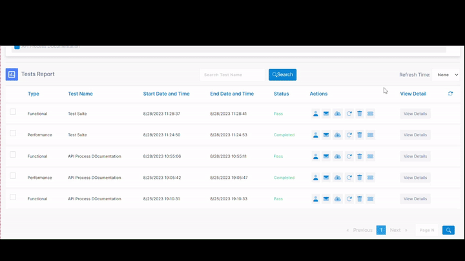Select page 1 in pagination
The height and width of the screenshot is (261, 465).
(381, 230)
